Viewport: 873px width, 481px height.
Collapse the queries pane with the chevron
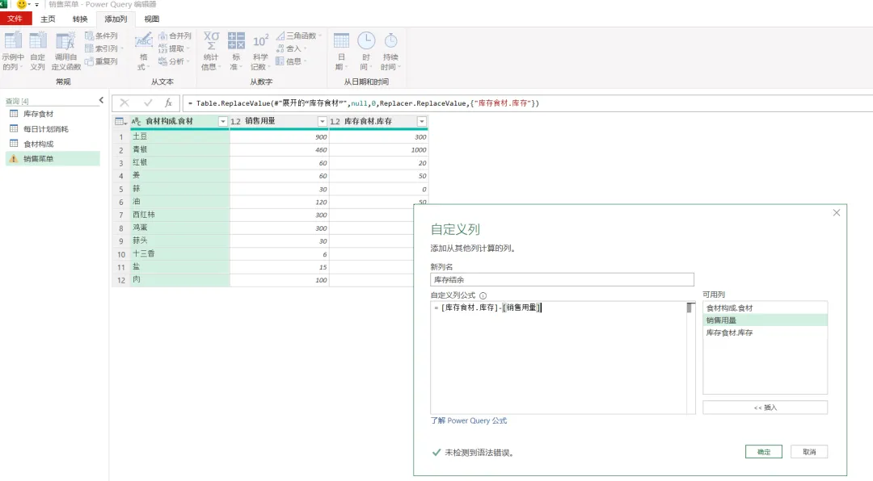[101, 101]
